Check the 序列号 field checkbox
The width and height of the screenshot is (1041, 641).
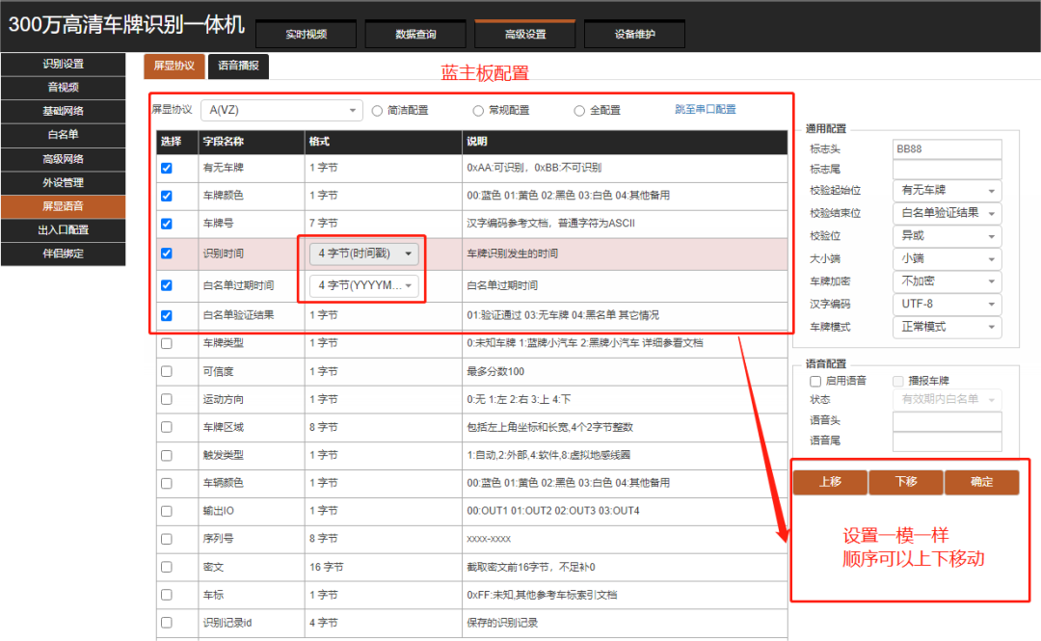click(x=167, y=540)
